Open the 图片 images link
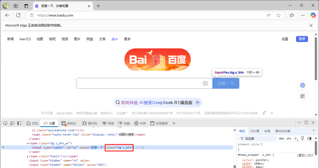 pyautogui.click(x=77, y=39)
